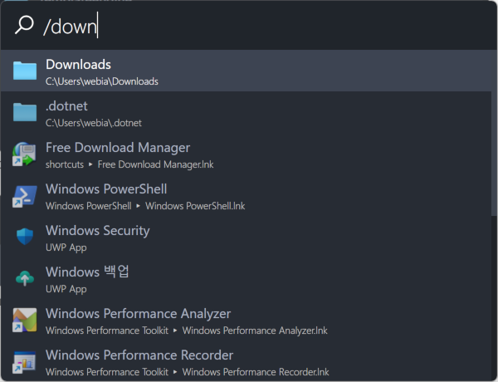Screen dimensions: 498x382
Task: Click the Windows Performance Recorder icon
Action: (x=24, y=362)
